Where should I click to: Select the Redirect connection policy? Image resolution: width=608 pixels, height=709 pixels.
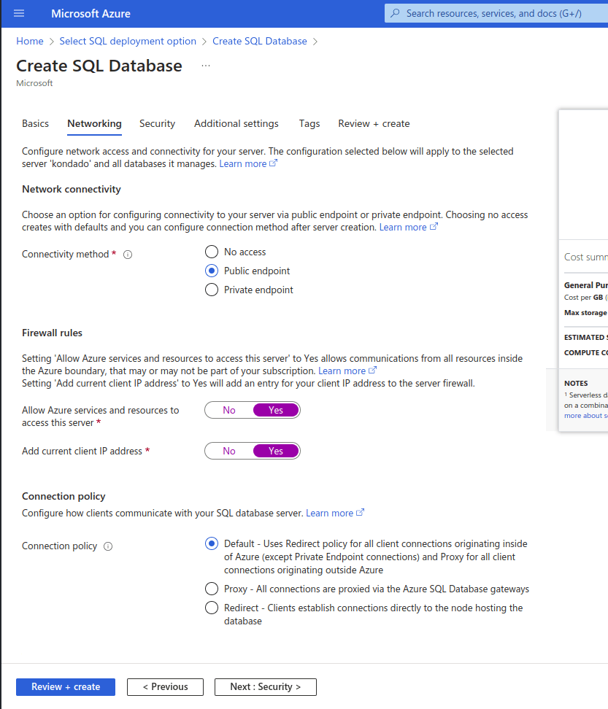[x=211, y=608]
